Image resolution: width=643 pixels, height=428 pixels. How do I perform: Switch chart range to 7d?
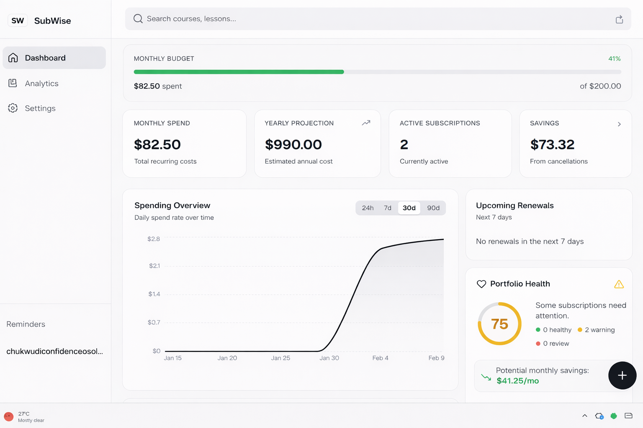pyautogui.click(x=388, y=208)
